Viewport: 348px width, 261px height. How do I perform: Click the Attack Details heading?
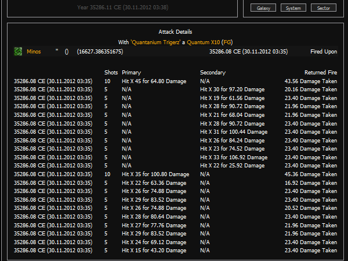[175, 32]
